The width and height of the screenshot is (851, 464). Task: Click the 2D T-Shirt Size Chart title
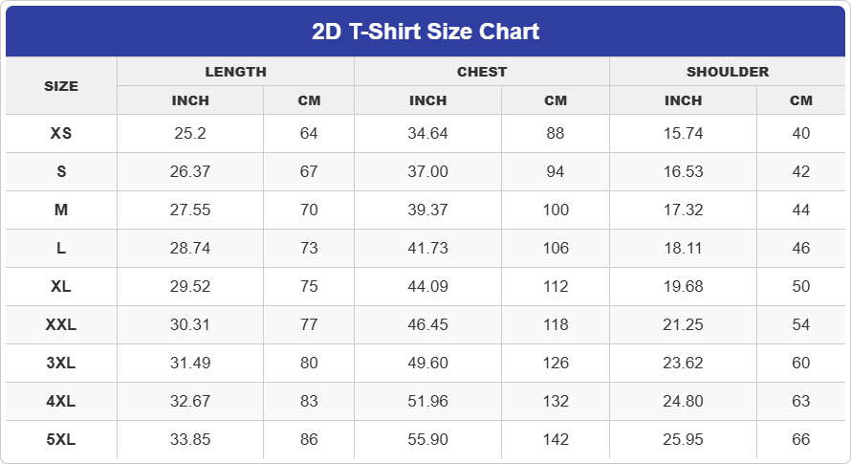point(425,32)
